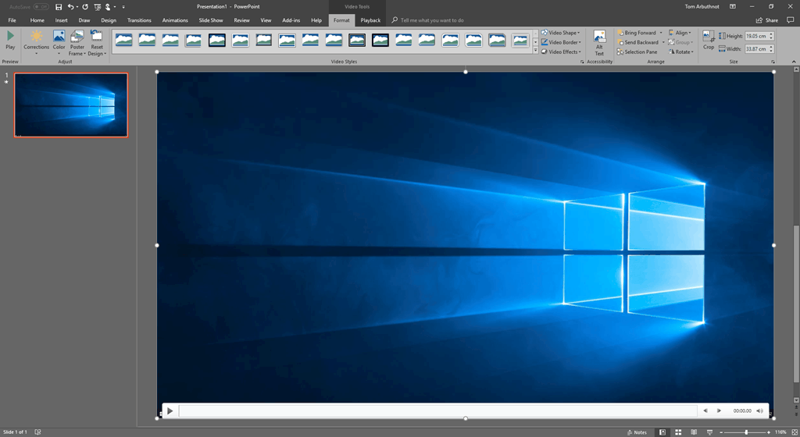Select the slide 1 thumbnail
This screenshot has height=437, width=800.
click(x=71, y=105)
